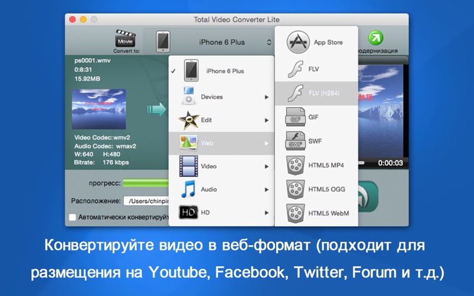Click the Web picture icon
This screenshot has height=296, width=474.
[188, 143]
